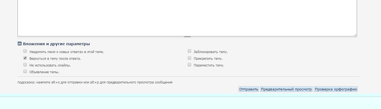Select the 'Переместить тему' checkbox
This screenshot has height=109, width=381.
(189, 65)
